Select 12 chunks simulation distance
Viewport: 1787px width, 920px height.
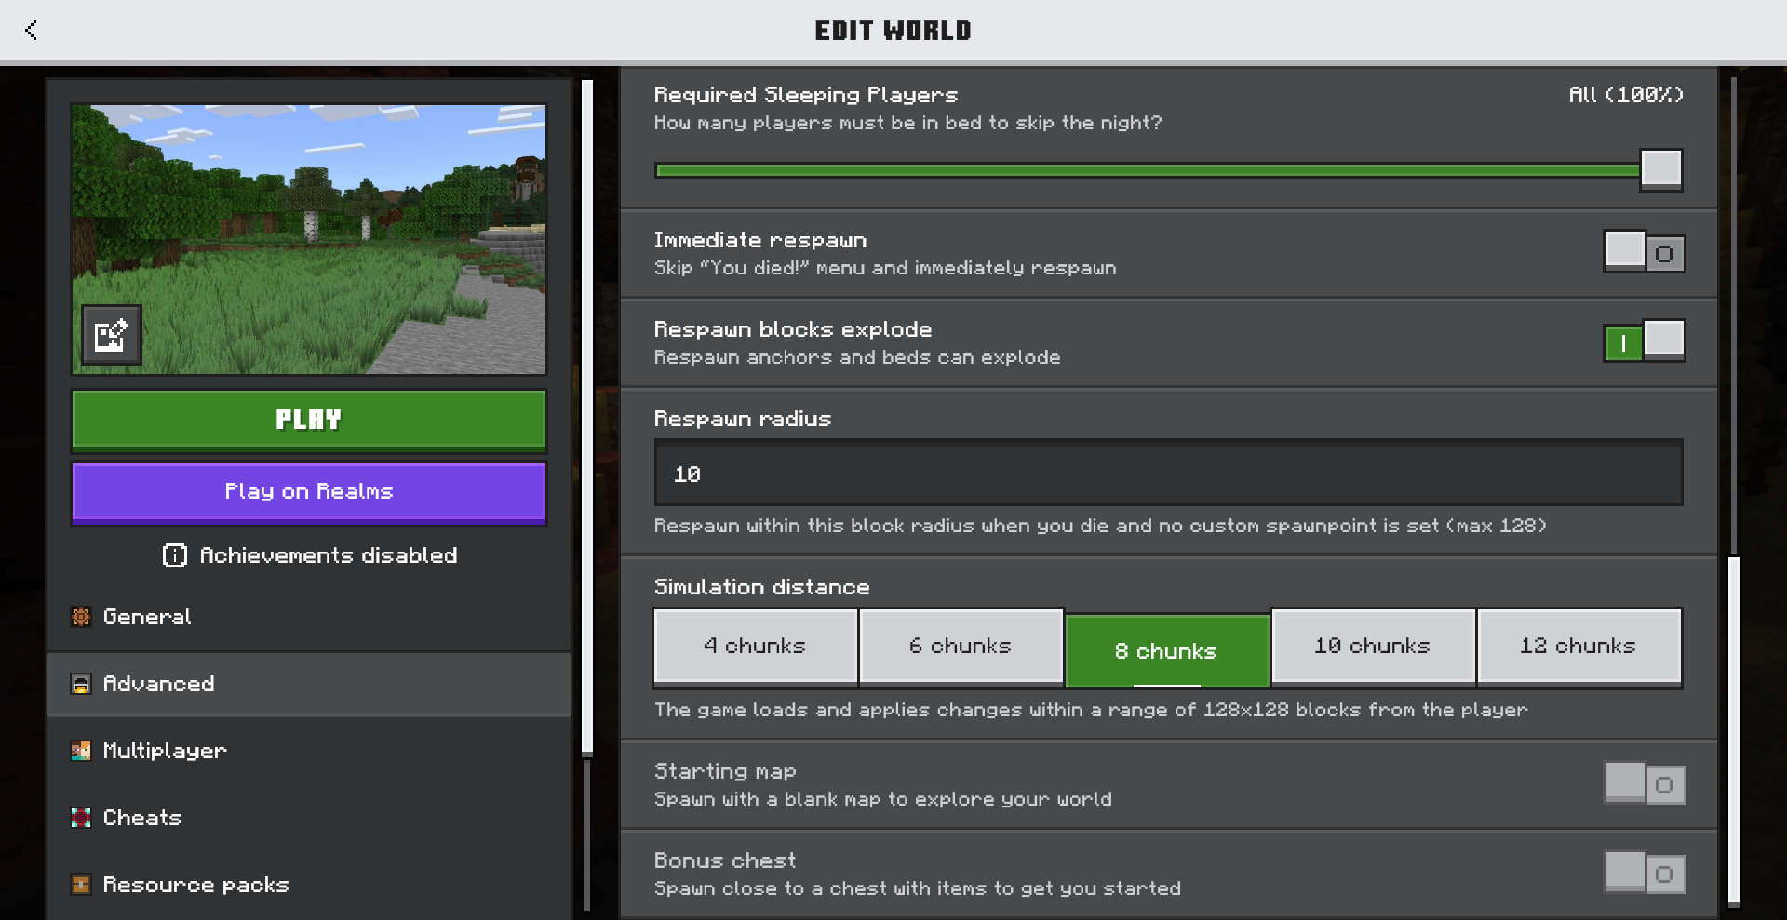pyautogui.click(x=1579, y=647)
